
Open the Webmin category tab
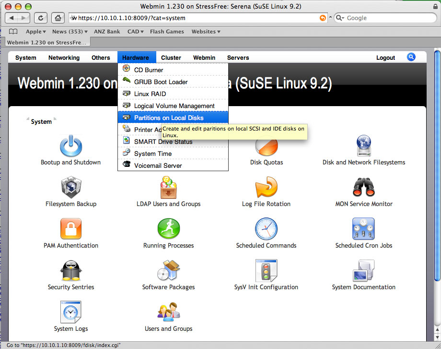pos(204,57)
